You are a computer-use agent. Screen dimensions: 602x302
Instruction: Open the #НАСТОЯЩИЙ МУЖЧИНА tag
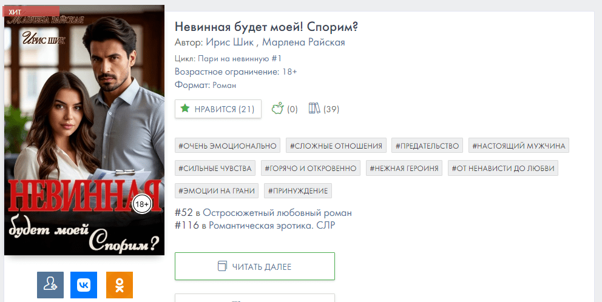(519, 146)
